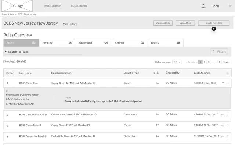Expand BCBS Deductible Rule 96 row
The image size is (235, 145).
[223, 137]
